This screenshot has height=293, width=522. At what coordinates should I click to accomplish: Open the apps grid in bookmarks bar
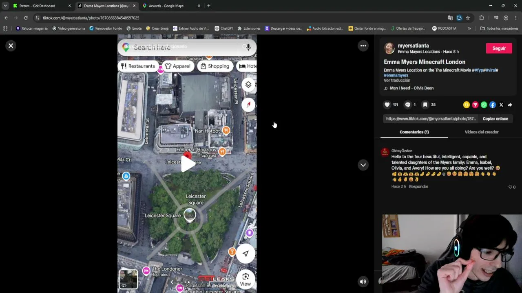tap(5, 28)
